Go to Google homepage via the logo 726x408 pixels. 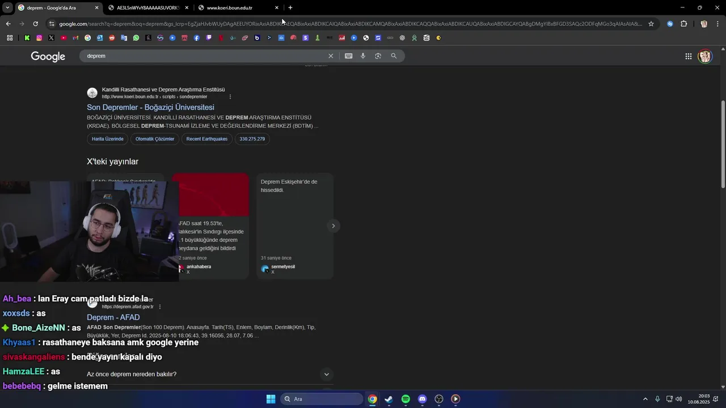pyautogui.click(x=48, y=56)
